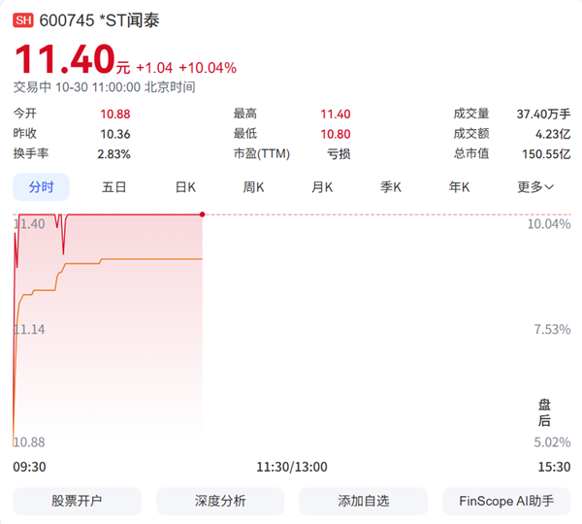The image size is (582, 524).
Task: Add stock with 添加自选 button
Action: pos(364,501)
